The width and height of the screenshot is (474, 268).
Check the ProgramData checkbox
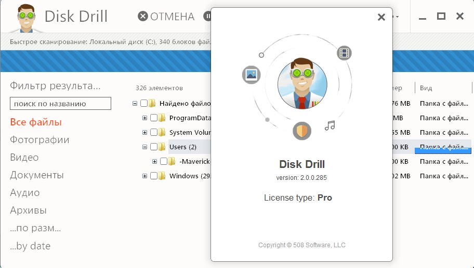[153, 118]
